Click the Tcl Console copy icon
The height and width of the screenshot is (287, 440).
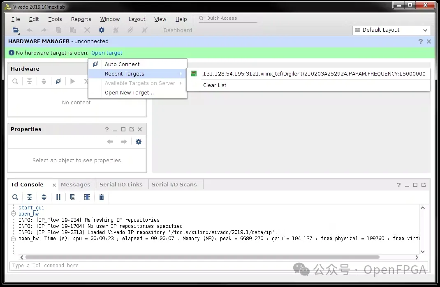(73, 197)
